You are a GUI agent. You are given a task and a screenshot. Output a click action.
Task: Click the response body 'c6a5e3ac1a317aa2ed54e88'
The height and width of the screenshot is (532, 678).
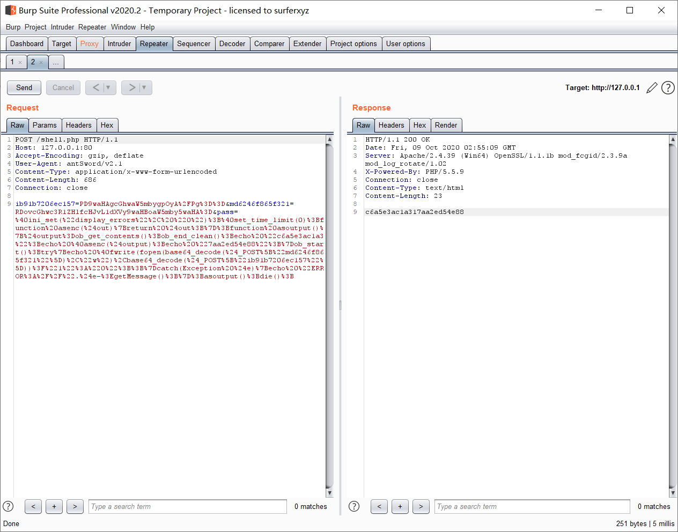pyautogui.click(x=415, y=212)
